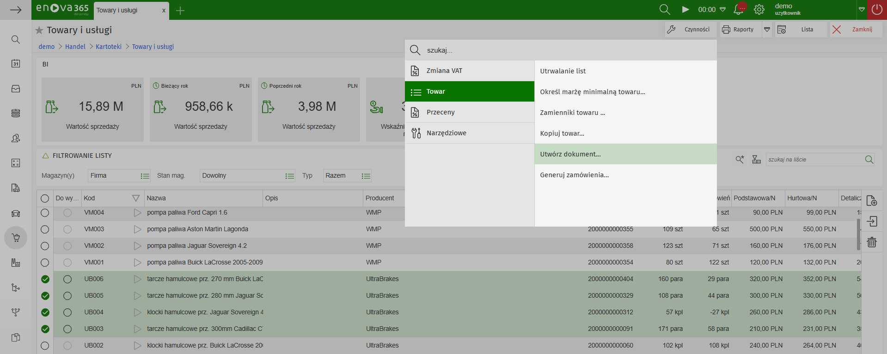The image size is (887, 354).
Task: Mark page as favorite with star icon
Action: coord(39,30)
